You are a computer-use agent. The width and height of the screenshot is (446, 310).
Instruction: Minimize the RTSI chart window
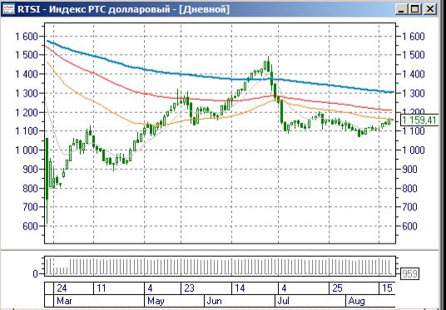point(401,9)
